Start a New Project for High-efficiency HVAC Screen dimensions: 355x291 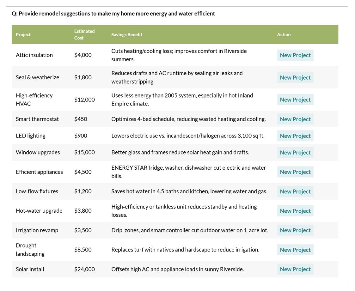(295, 100)
